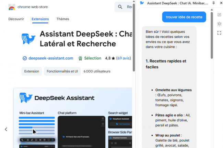
Task: Click the 'Chat platform' label in screenshot
Action: (67, 113)
